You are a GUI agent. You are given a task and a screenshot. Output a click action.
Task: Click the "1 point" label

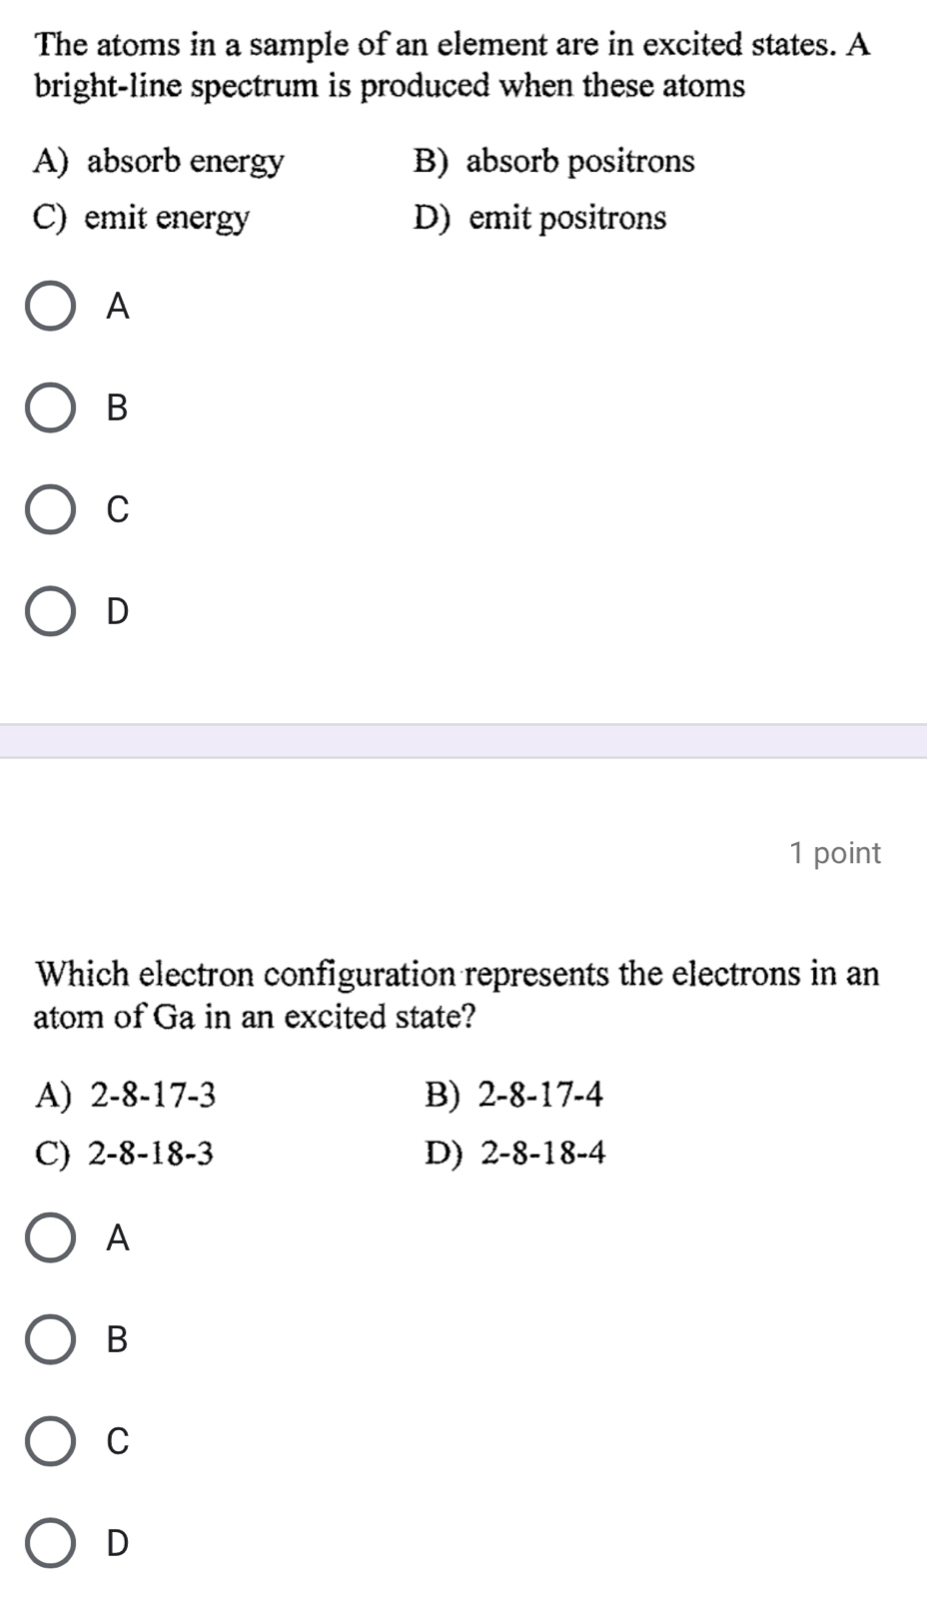coord(834,853)
